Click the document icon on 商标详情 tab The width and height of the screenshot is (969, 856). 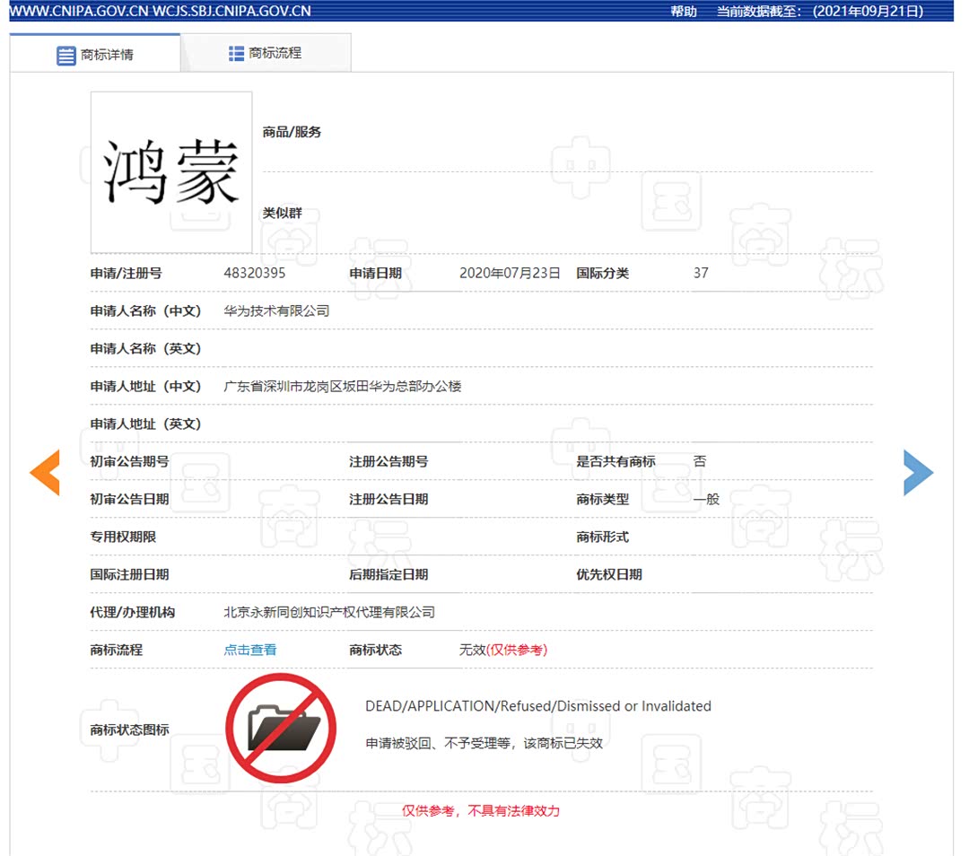point(66,55)
